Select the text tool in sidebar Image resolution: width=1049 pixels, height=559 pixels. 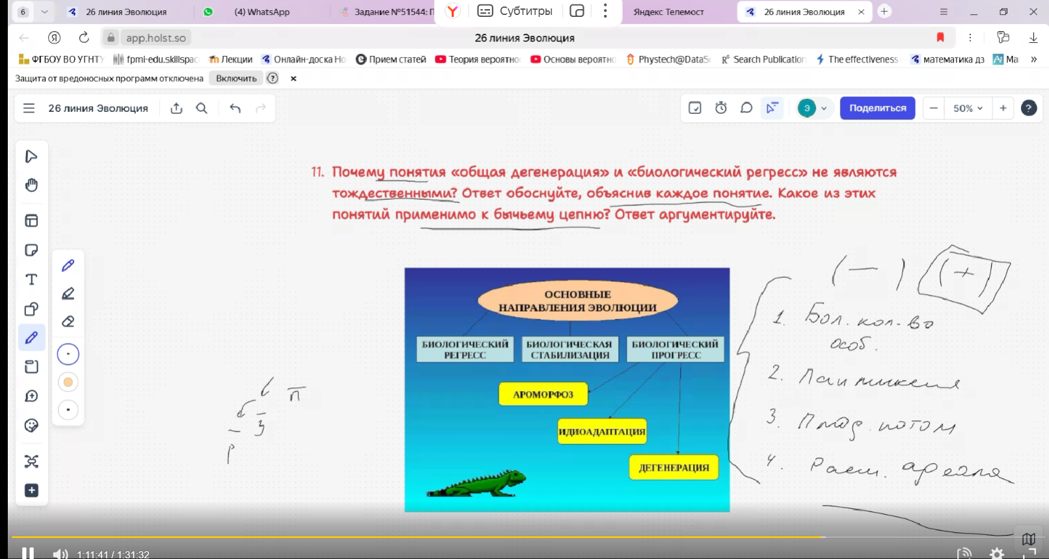point(31,280)
